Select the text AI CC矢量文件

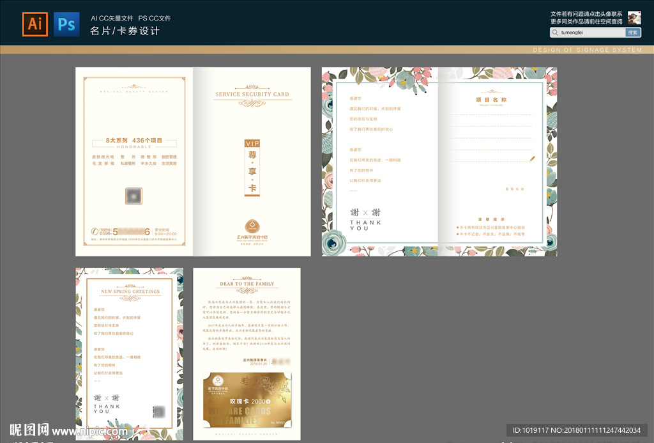[112, 19]
